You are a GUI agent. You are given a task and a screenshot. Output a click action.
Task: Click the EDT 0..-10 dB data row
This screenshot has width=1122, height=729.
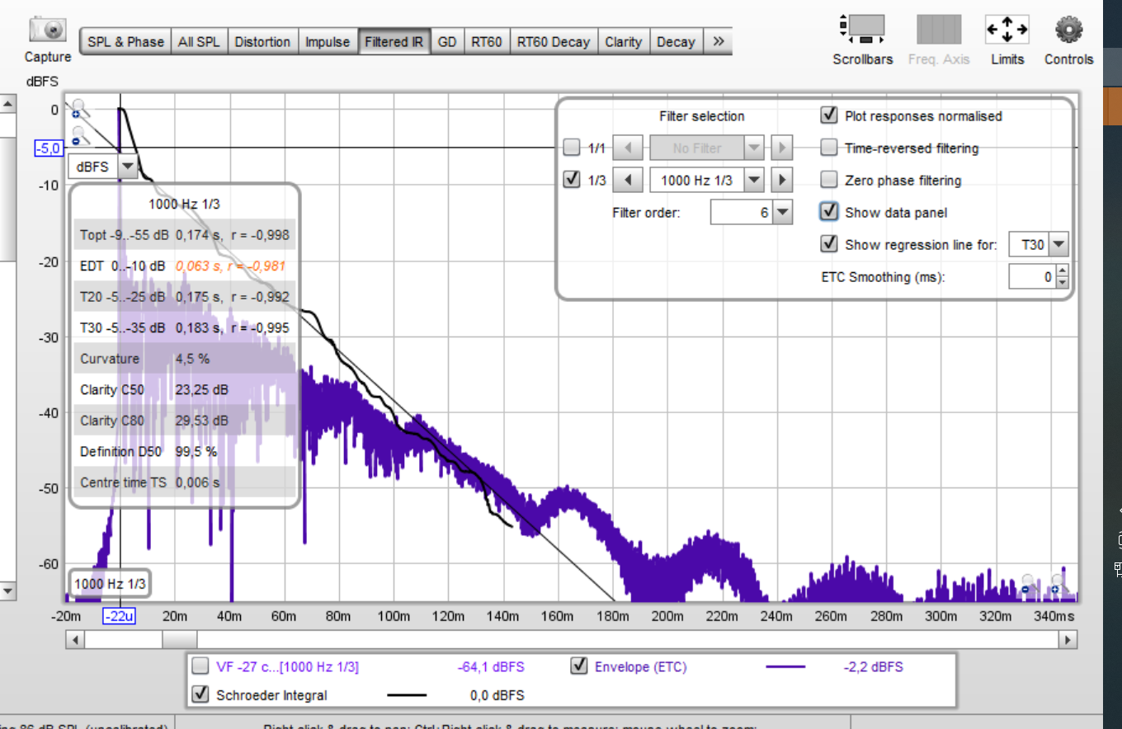[x=184, y=266]
